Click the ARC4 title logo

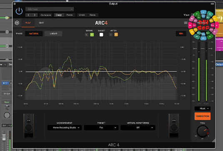(101, 23)
